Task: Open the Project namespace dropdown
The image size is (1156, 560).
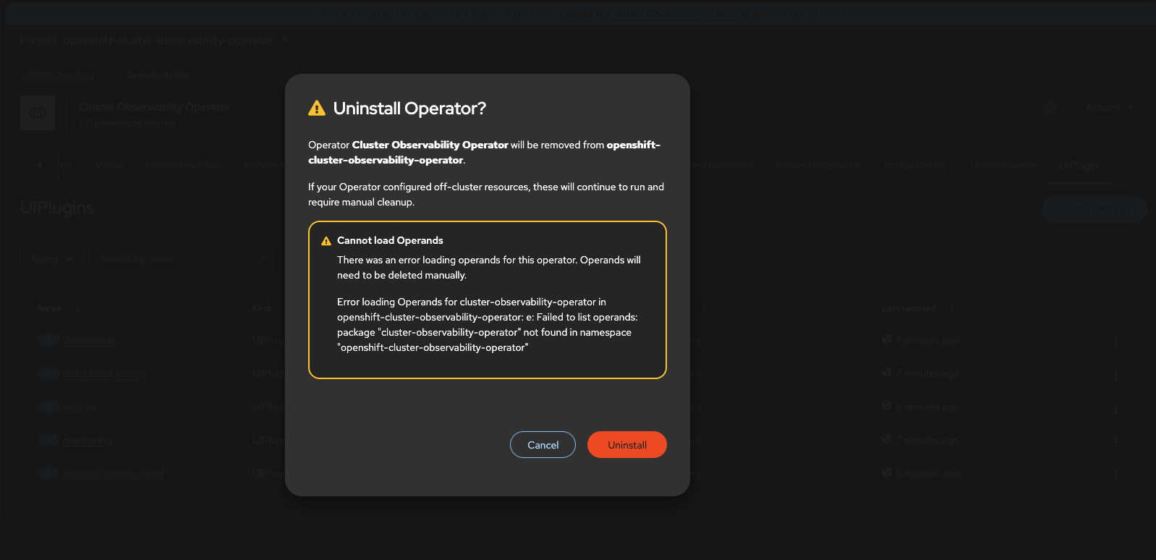Action: (154, 41)
